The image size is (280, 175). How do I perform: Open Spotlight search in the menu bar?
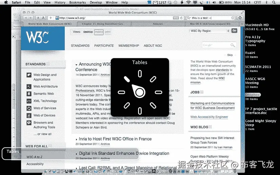[274, 2]
